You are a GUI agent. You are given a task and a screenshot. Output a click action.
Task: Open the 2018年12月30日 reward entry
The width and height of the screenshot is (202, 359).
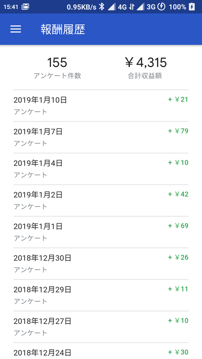(x=101, y=263)
